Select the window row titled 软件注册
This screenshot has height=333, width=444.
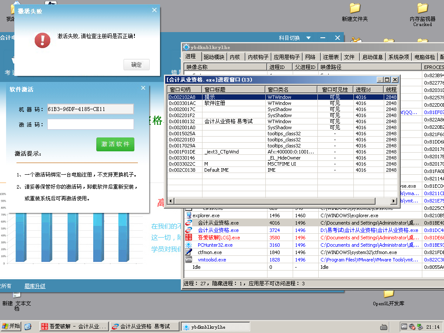point(282,103)
